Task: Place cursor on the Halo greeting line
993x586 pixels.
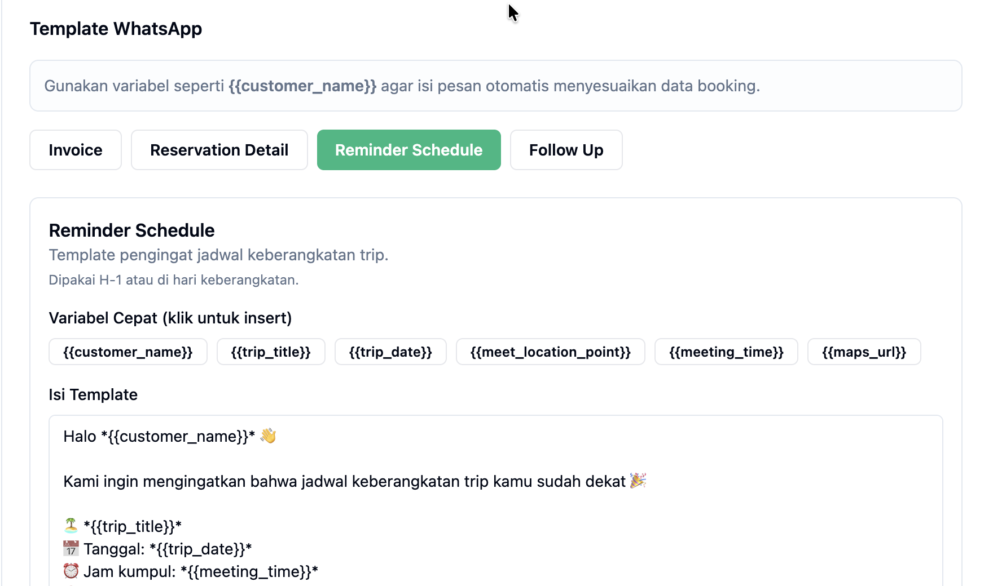Action: (x=170, y=436)
